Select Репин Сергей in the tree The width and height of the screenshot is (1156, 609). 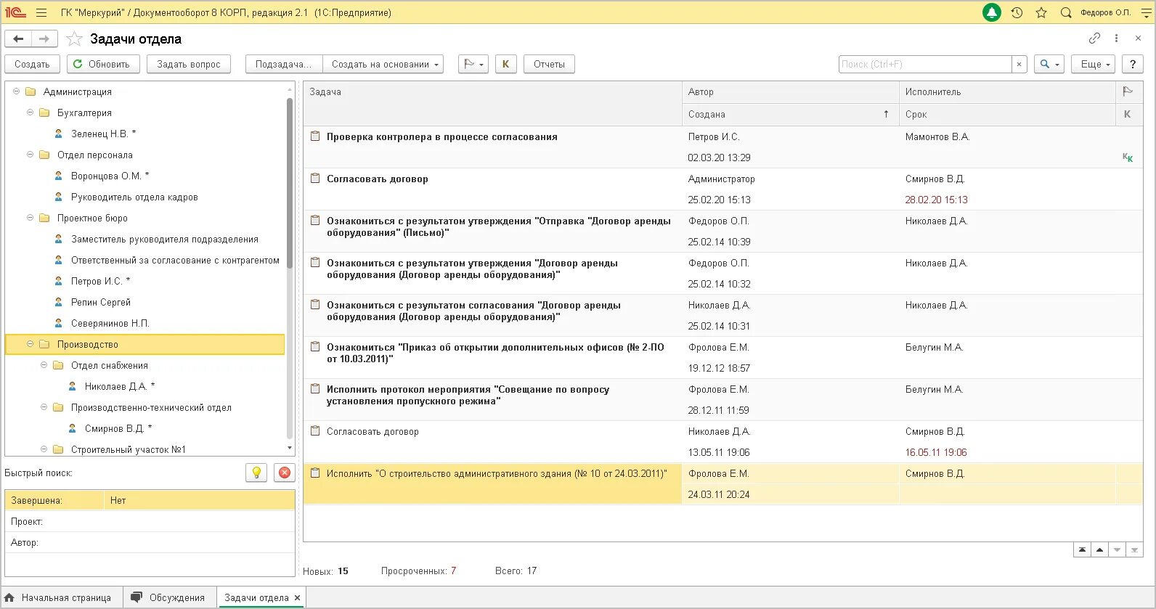101,302
